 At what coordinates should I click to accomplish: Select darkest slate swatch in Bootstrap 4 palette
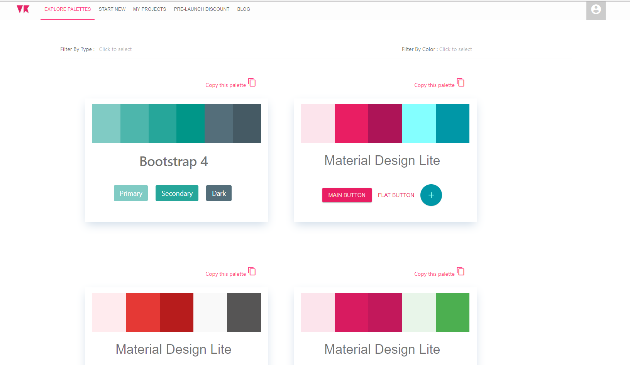click(247, 124)
